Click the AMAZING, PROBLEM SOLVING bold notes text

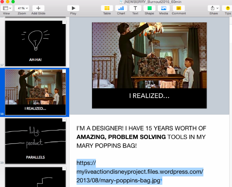click(121, 137)
